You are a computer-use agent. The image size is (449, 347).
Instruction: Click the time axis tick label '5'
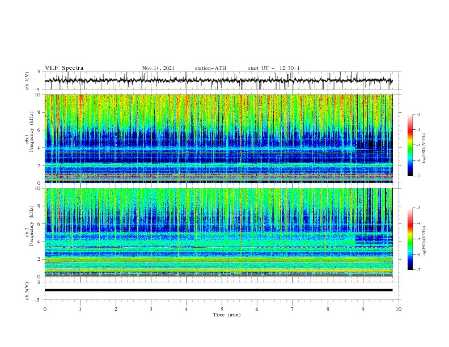click(222, 309)
